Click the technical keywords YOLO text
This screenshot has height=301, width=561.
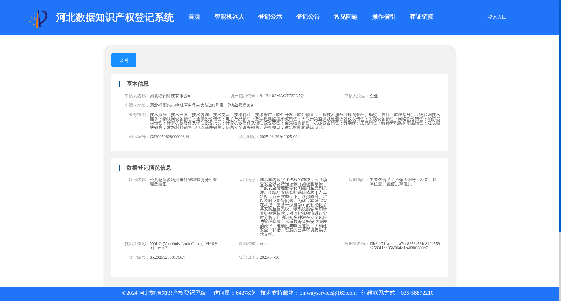point(184,246)
